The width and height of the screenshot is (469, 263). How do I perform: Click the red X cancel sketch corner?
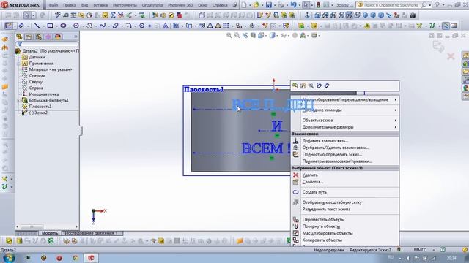coord(451,56)
